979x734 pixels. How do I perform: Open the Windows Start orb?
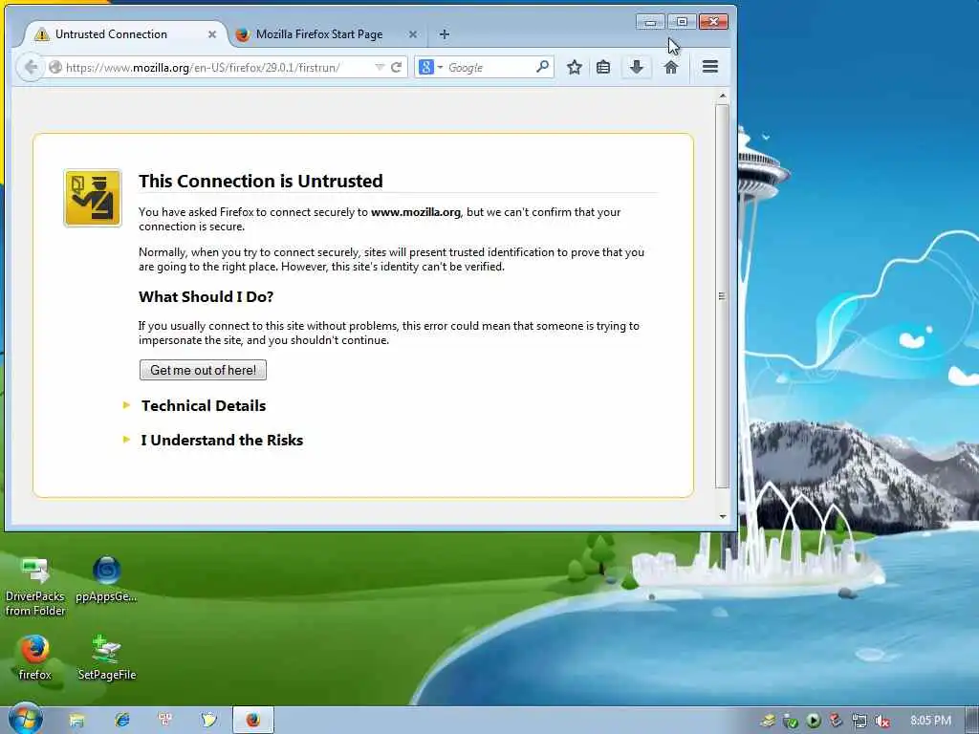point(25,719)
